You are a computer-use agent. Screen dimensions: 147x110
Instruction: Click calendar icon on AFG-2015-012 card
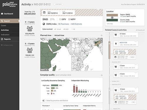[116, 57]
